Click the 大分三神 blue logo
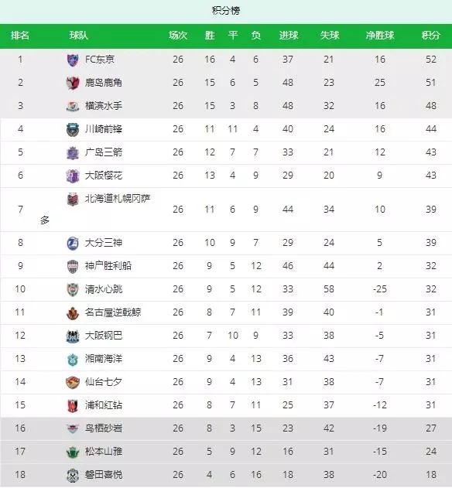The height and width of the screenshot is (488, 452). (73, 244)
